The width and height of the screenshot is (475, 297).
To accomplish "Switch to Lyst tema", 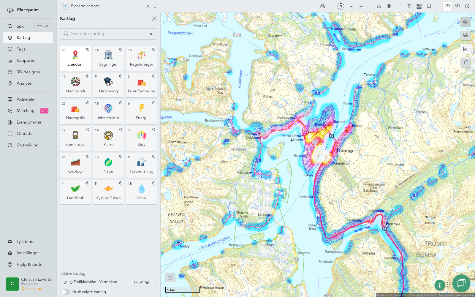I will (28, 241).
